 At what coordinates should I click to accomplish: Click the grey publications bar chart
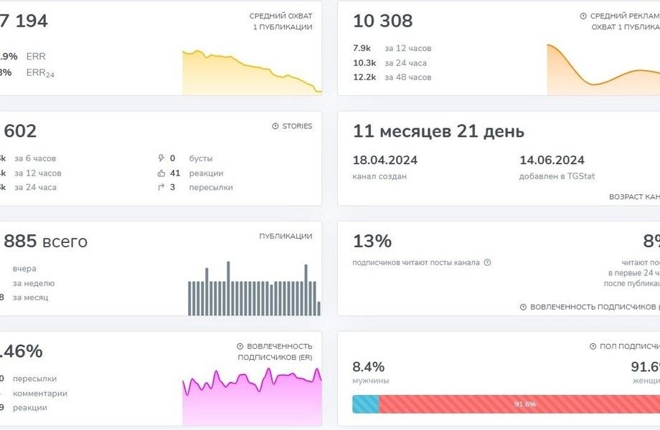pyautogui.click(x=254, y=288)
